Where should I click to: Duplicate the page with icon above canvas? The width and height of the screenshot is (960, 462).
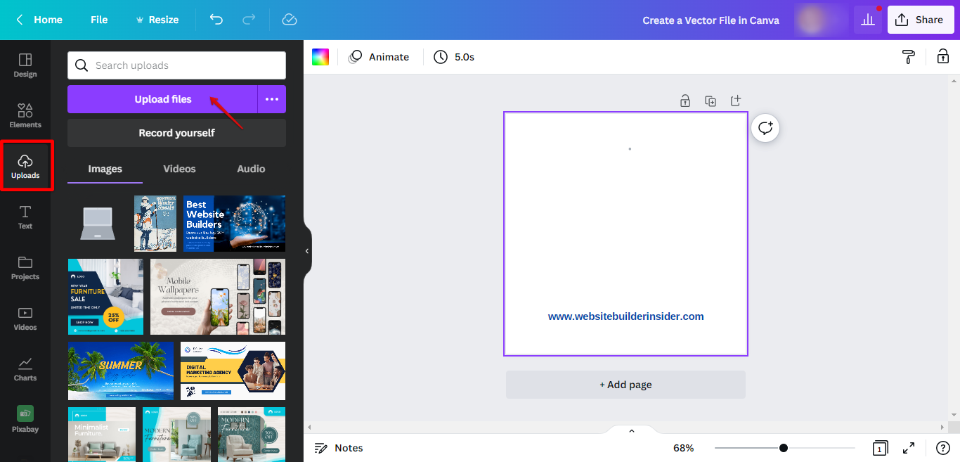[711, 101]
